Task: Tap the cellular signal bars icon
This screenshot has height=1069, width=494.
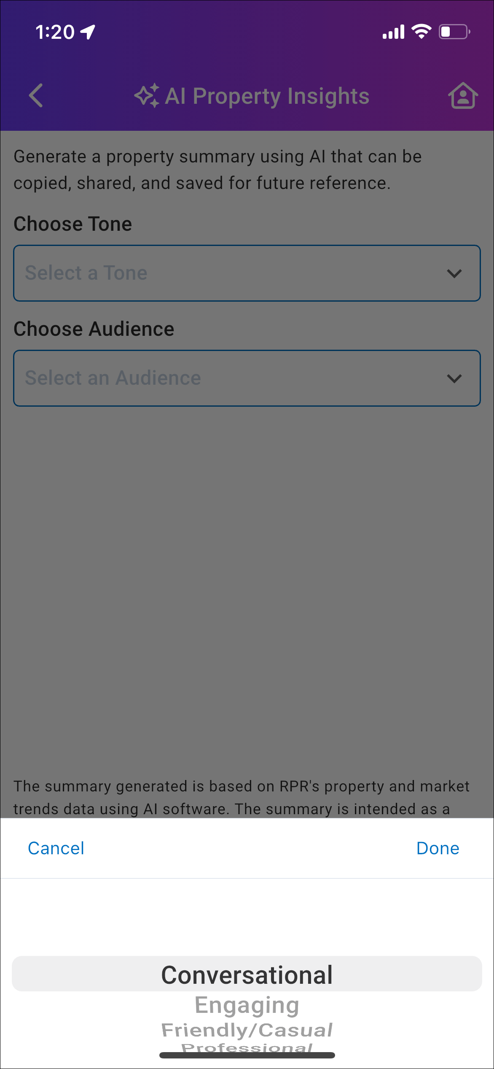Action: point(393,32)
